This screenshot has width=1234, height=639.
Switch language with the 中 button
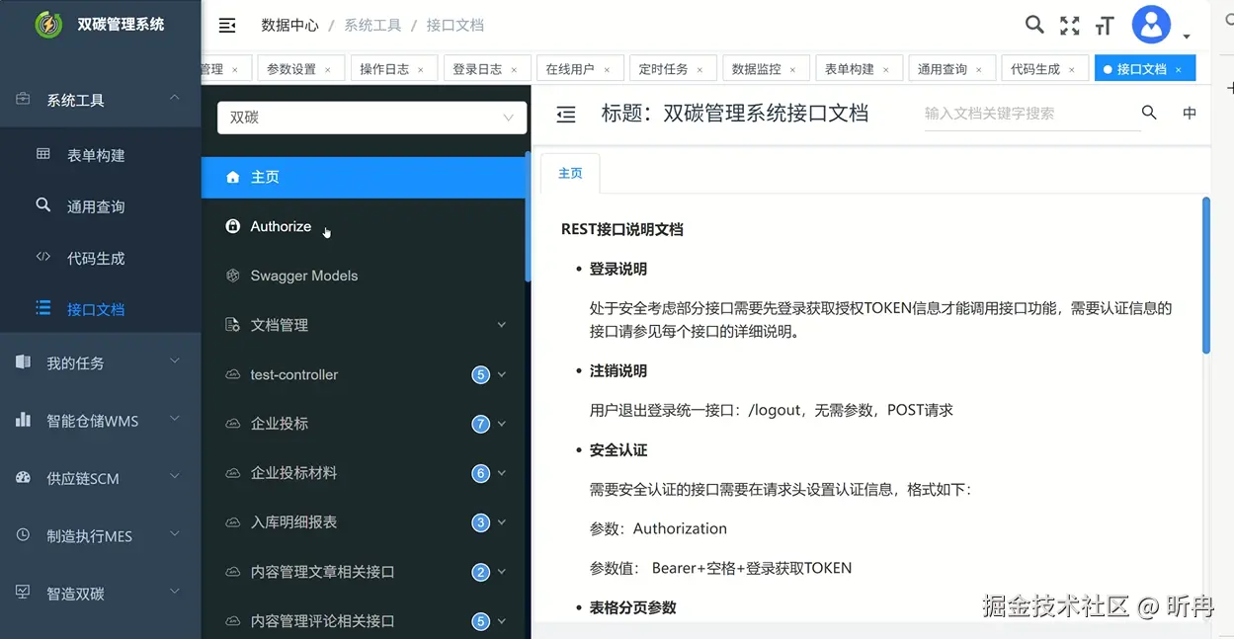pos(1190,114)
